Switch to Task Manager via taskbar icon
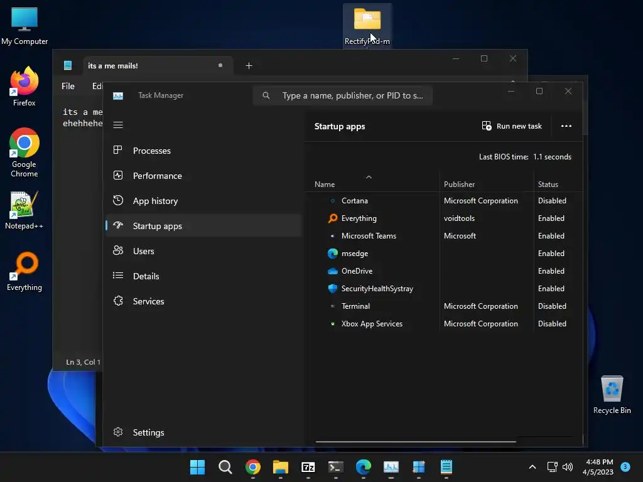Viewport: 643px width, 482px height. (391, 467)
